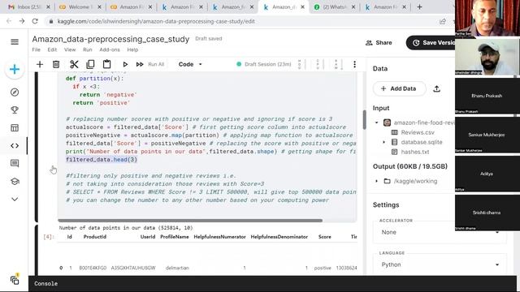Click the Run All fast-forward icon

140,64
